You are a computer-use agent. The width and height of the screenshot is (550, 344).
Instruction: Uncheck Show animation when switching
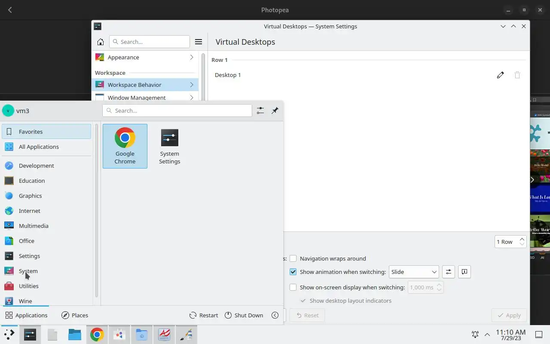click(293, 272)
